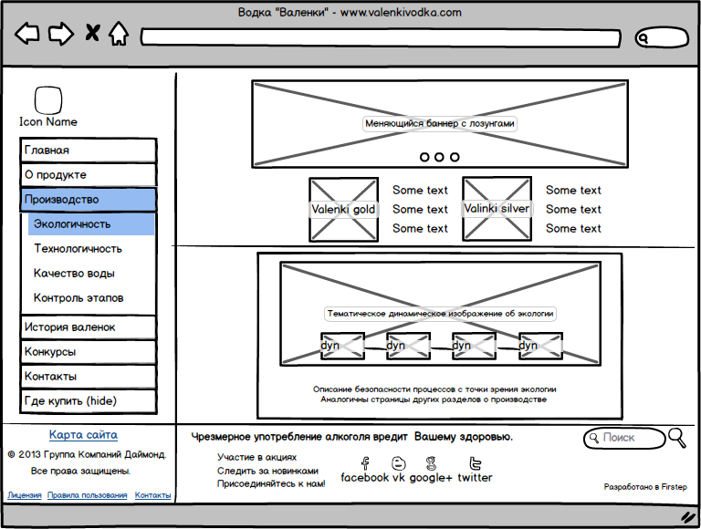
Task: Select the second banner carousel dot
Action: (439, 157)
